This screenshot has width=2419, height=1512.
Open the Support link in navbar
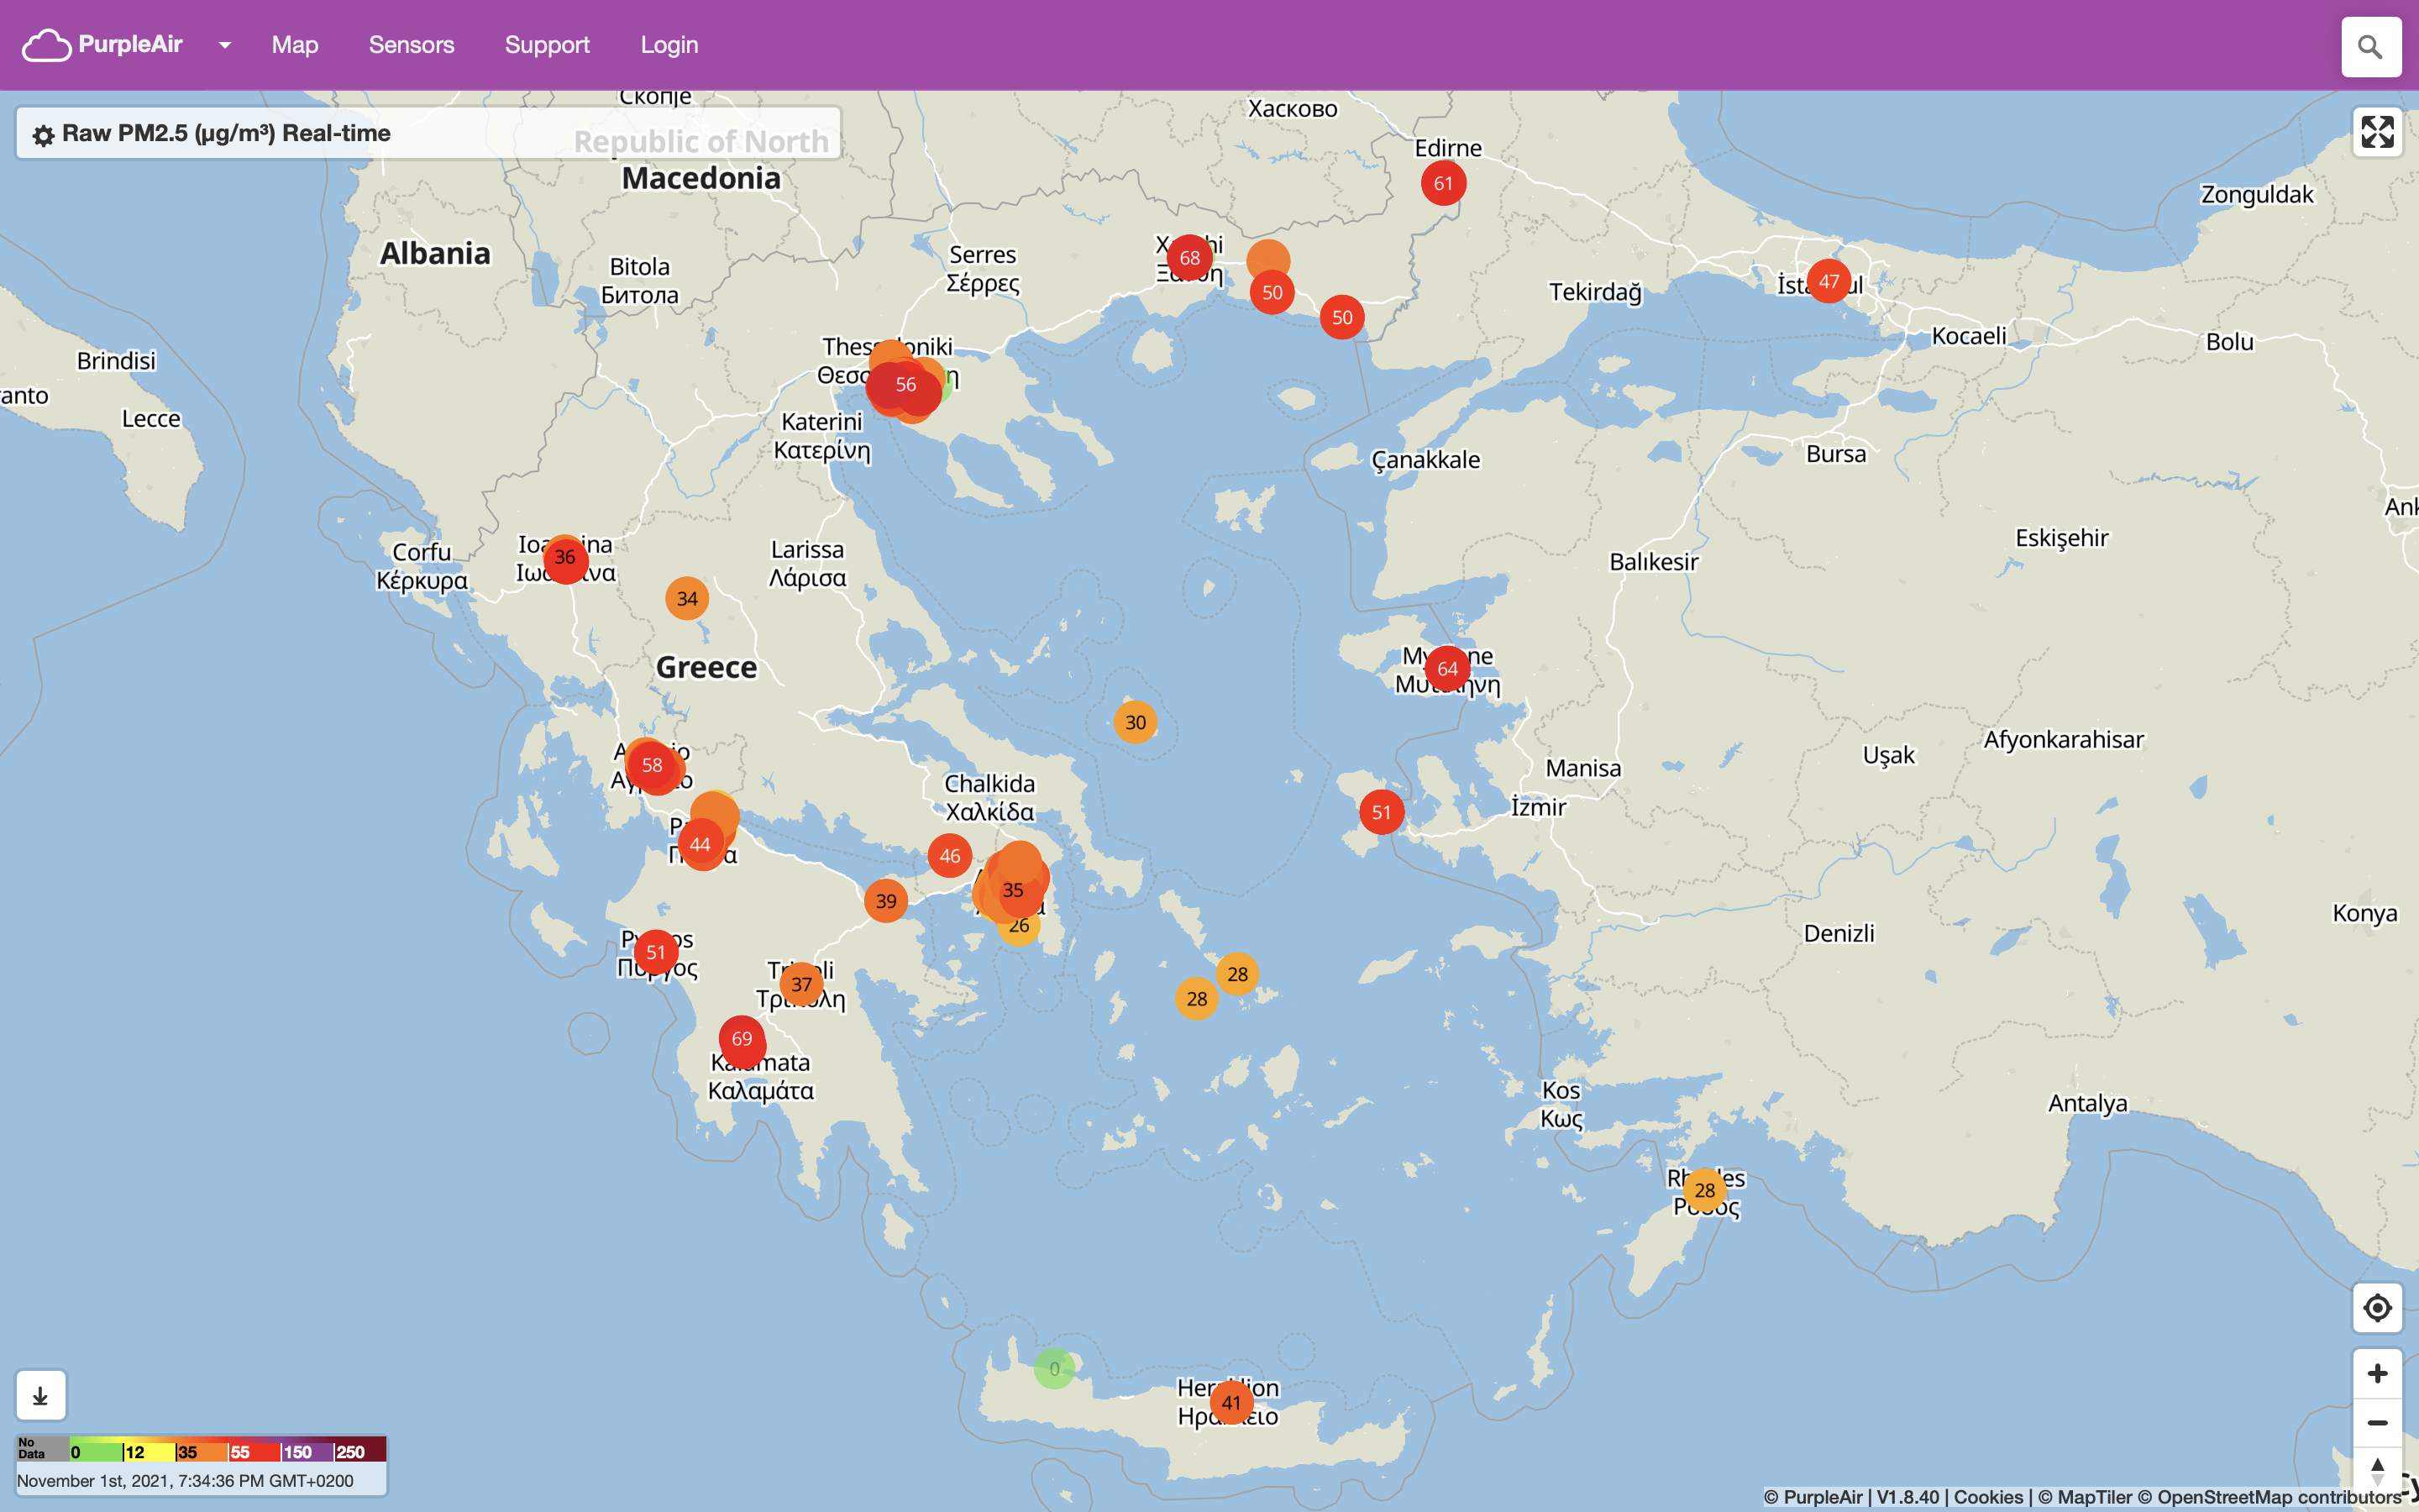tap(547, 45)
